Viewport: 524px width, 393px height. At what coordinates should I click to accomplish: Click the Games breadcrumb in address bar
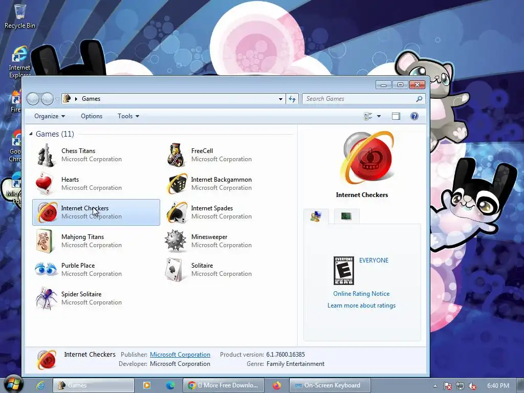coord(91,99)
